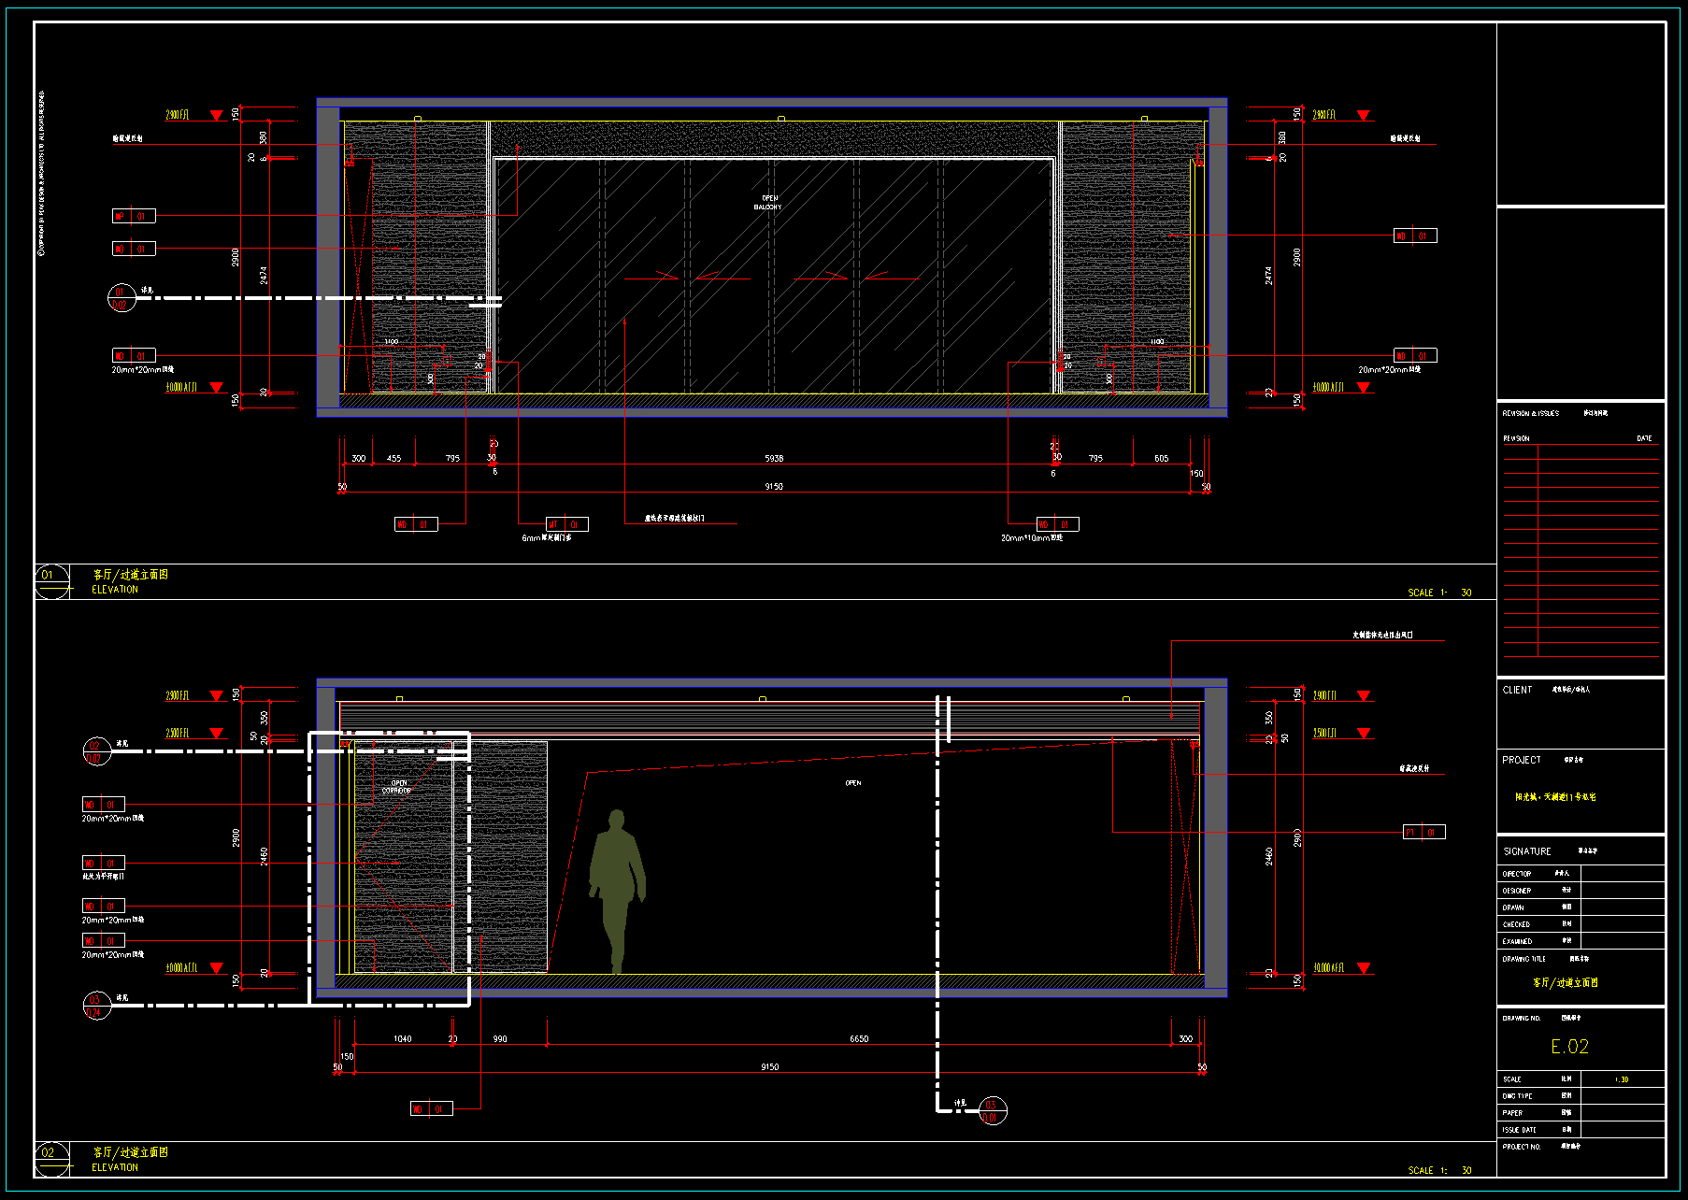
Task: Click the DWG TYPE row label
Action: pos(1517,1096)
